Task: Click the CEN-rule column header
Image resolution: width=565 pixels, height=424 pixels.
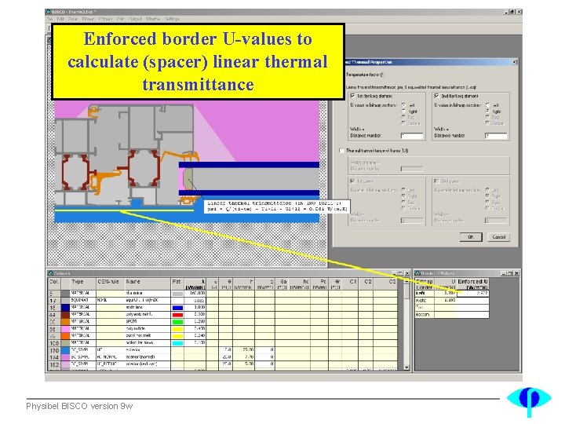Action: tap(111, 283)
